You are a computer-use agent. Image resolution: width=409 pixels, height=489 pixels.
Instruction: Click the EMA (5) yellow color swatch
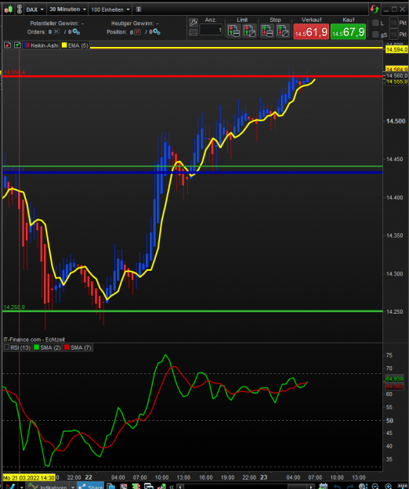[x=64, y=45]
